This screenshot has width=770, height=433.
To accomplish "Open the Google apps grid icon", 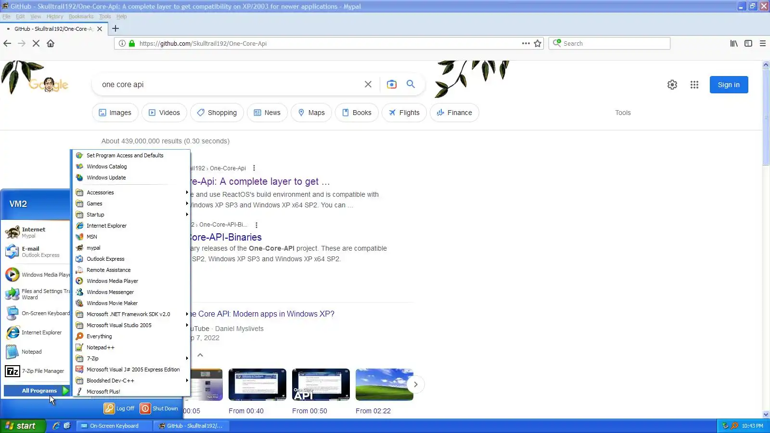I will [694, 85].
